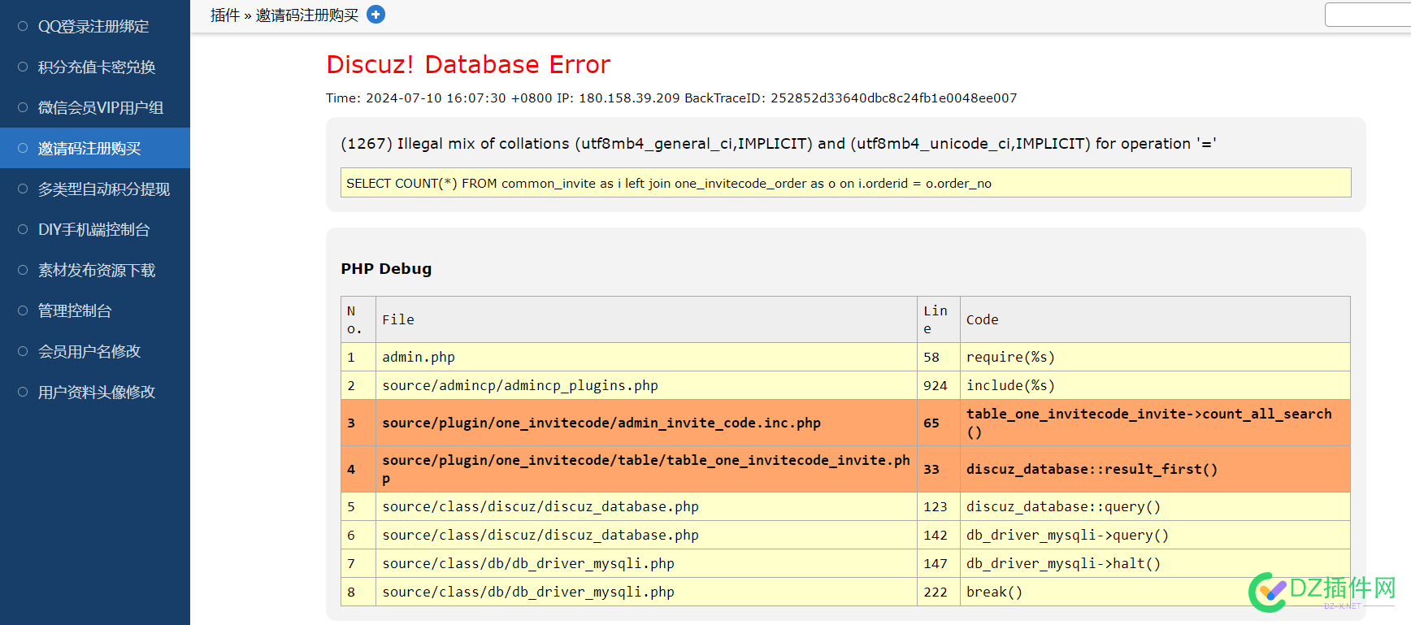Select 微信会员VIP用户组 in sidebar

[95, 107]
